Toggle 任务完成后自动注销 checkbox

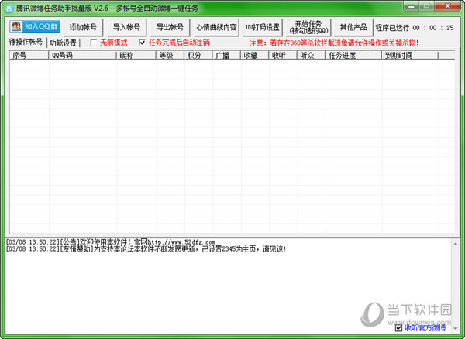142,43
